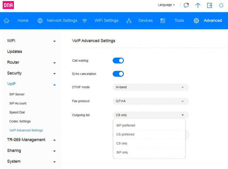This screenshot has width=228, height=169.
Task: Open Speed Dial page
Action: tap(17, 112)
